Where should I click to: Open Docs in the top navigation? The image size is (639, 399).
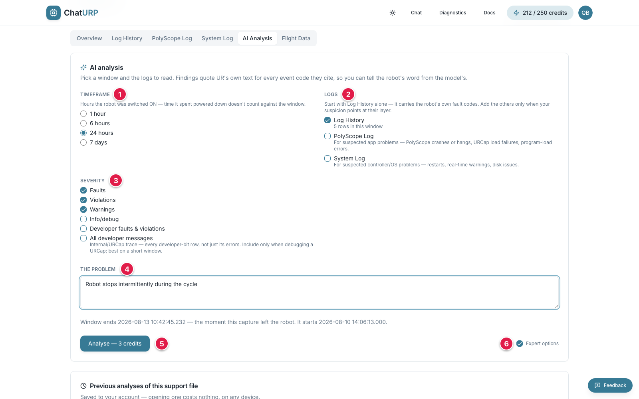[x=489, y=13]
